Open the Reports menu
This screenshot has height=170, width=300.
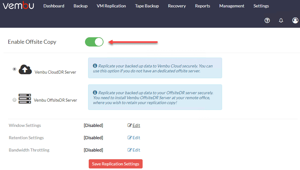point(202,6)
